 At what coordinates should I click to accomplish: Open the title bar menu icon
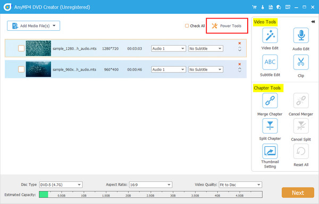click(288, 7)
